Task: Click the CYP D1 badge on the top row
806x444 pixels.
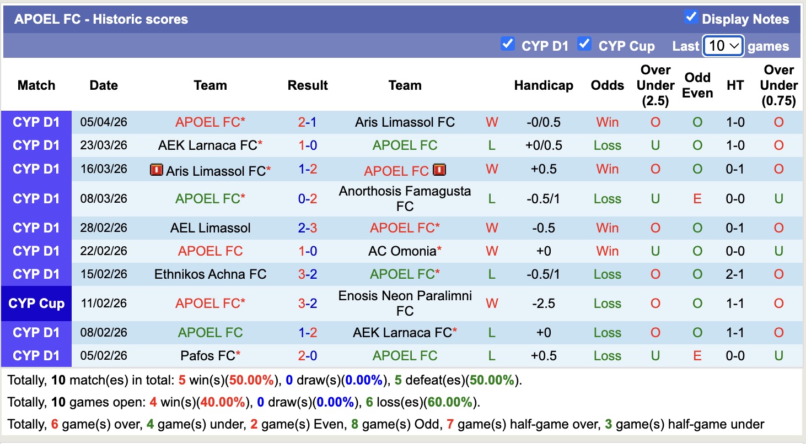Action: (36, 122)
